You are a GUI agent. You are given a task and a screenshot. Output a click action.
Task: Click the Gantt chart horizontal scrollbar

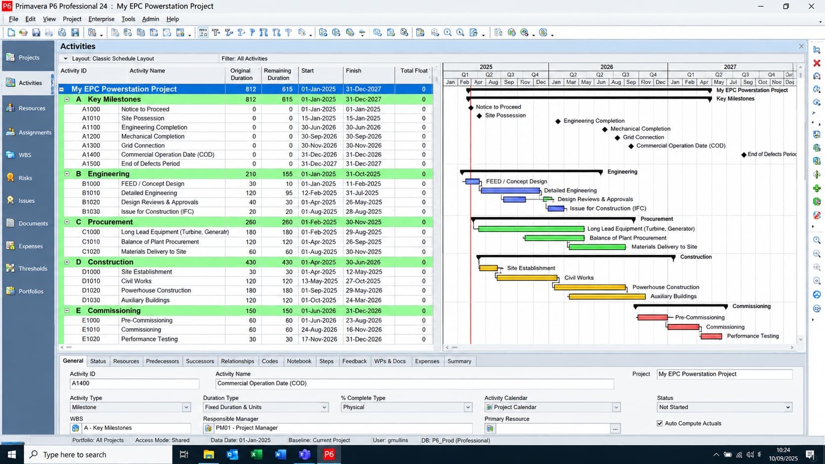pyautogui.click(x=620, y=348)
